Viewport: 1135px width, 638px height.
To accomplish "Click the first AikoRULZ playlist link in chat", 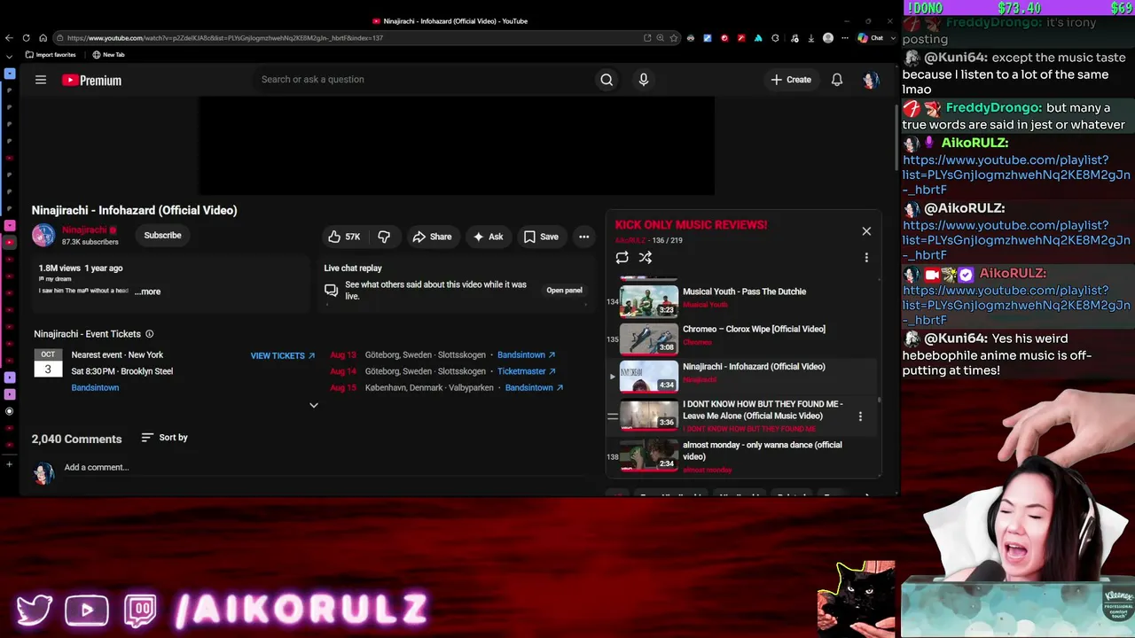I will [1016, 175].
